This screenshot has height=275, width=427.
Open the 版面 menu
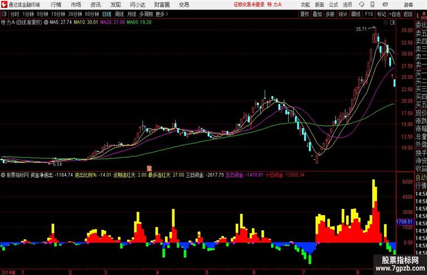[x=320, y=5]
